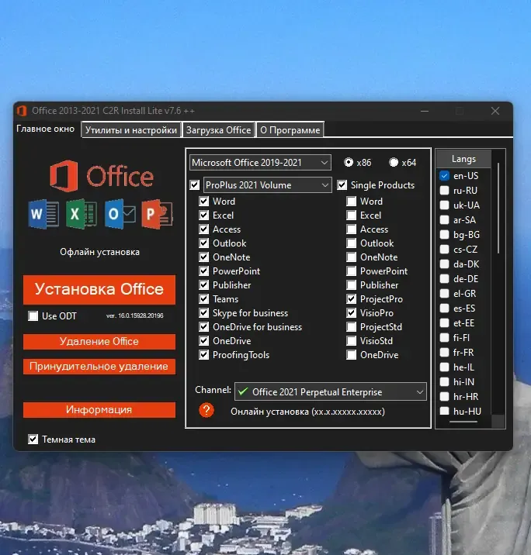Enable the Use ODT checkbox
531x555 pixels.
tap(33, 315)
